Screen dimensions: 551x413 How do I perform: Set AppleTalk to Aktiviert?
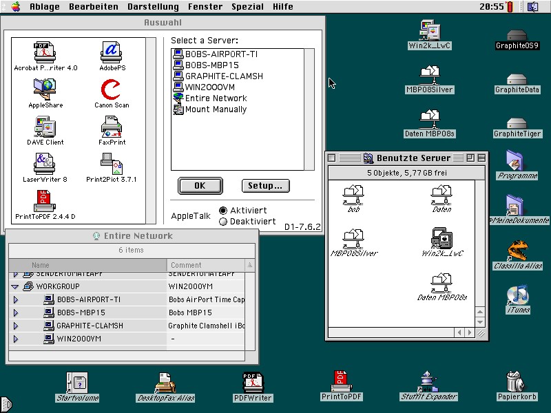pyautogui.click(x=222, y=211)
